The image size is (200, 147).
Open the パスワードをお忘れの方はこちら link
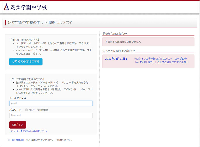coord(29,131)
